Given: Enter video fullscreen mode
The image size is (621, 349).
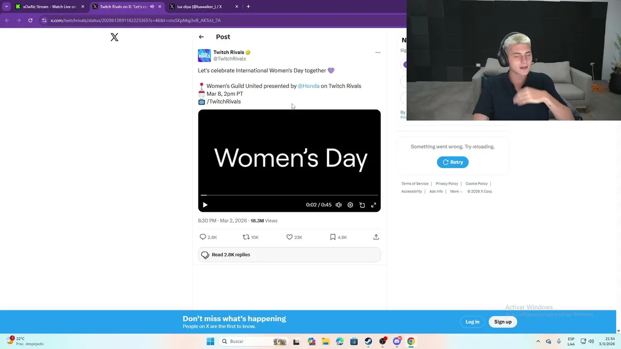Looking at the screenshot, I should [x=374, y=205].
